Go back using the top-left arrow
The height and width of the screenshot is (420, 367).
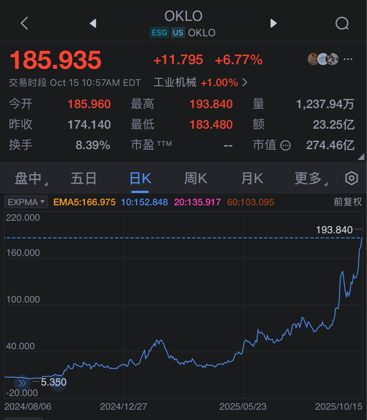click(24, 23)
